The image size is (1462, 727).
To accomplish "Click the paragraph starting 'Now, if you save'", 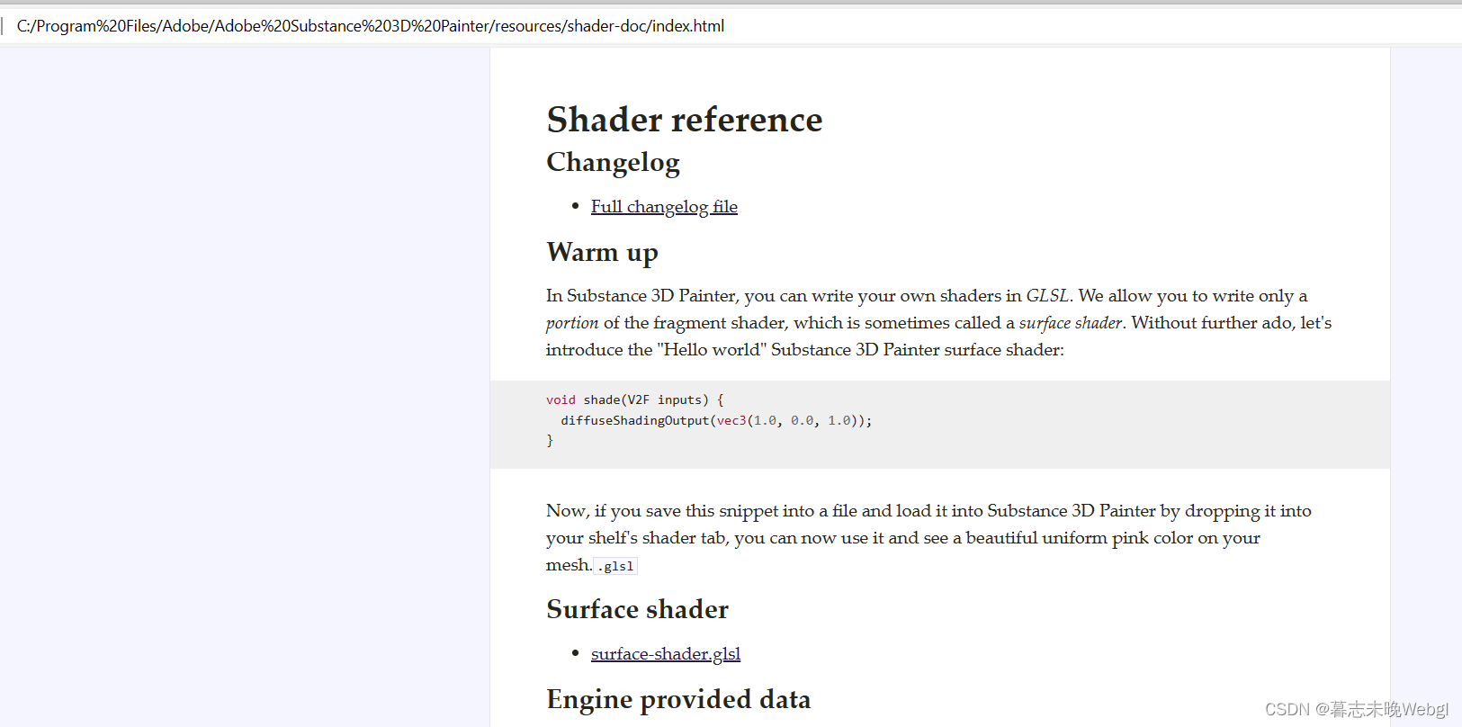I will click(928, 538).
